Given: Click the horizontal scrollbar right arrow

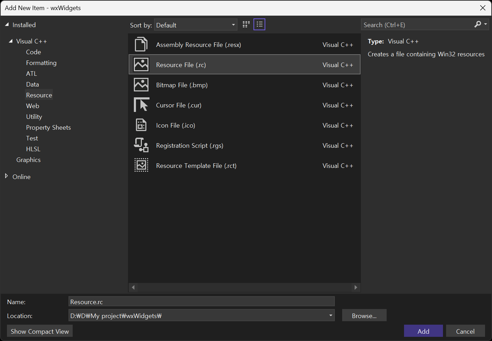Looking at the screenshot, I should [356, 287].
